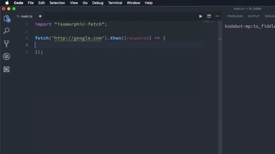Open the Search view icon
Viewport: 275px width, 154px height.
tap(6, 31)
